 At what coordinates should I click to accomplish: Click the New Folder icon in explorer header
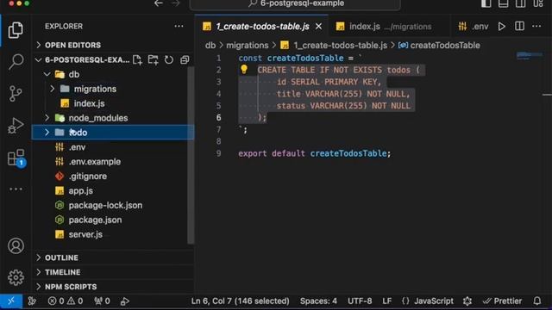[x=154, y=59]
